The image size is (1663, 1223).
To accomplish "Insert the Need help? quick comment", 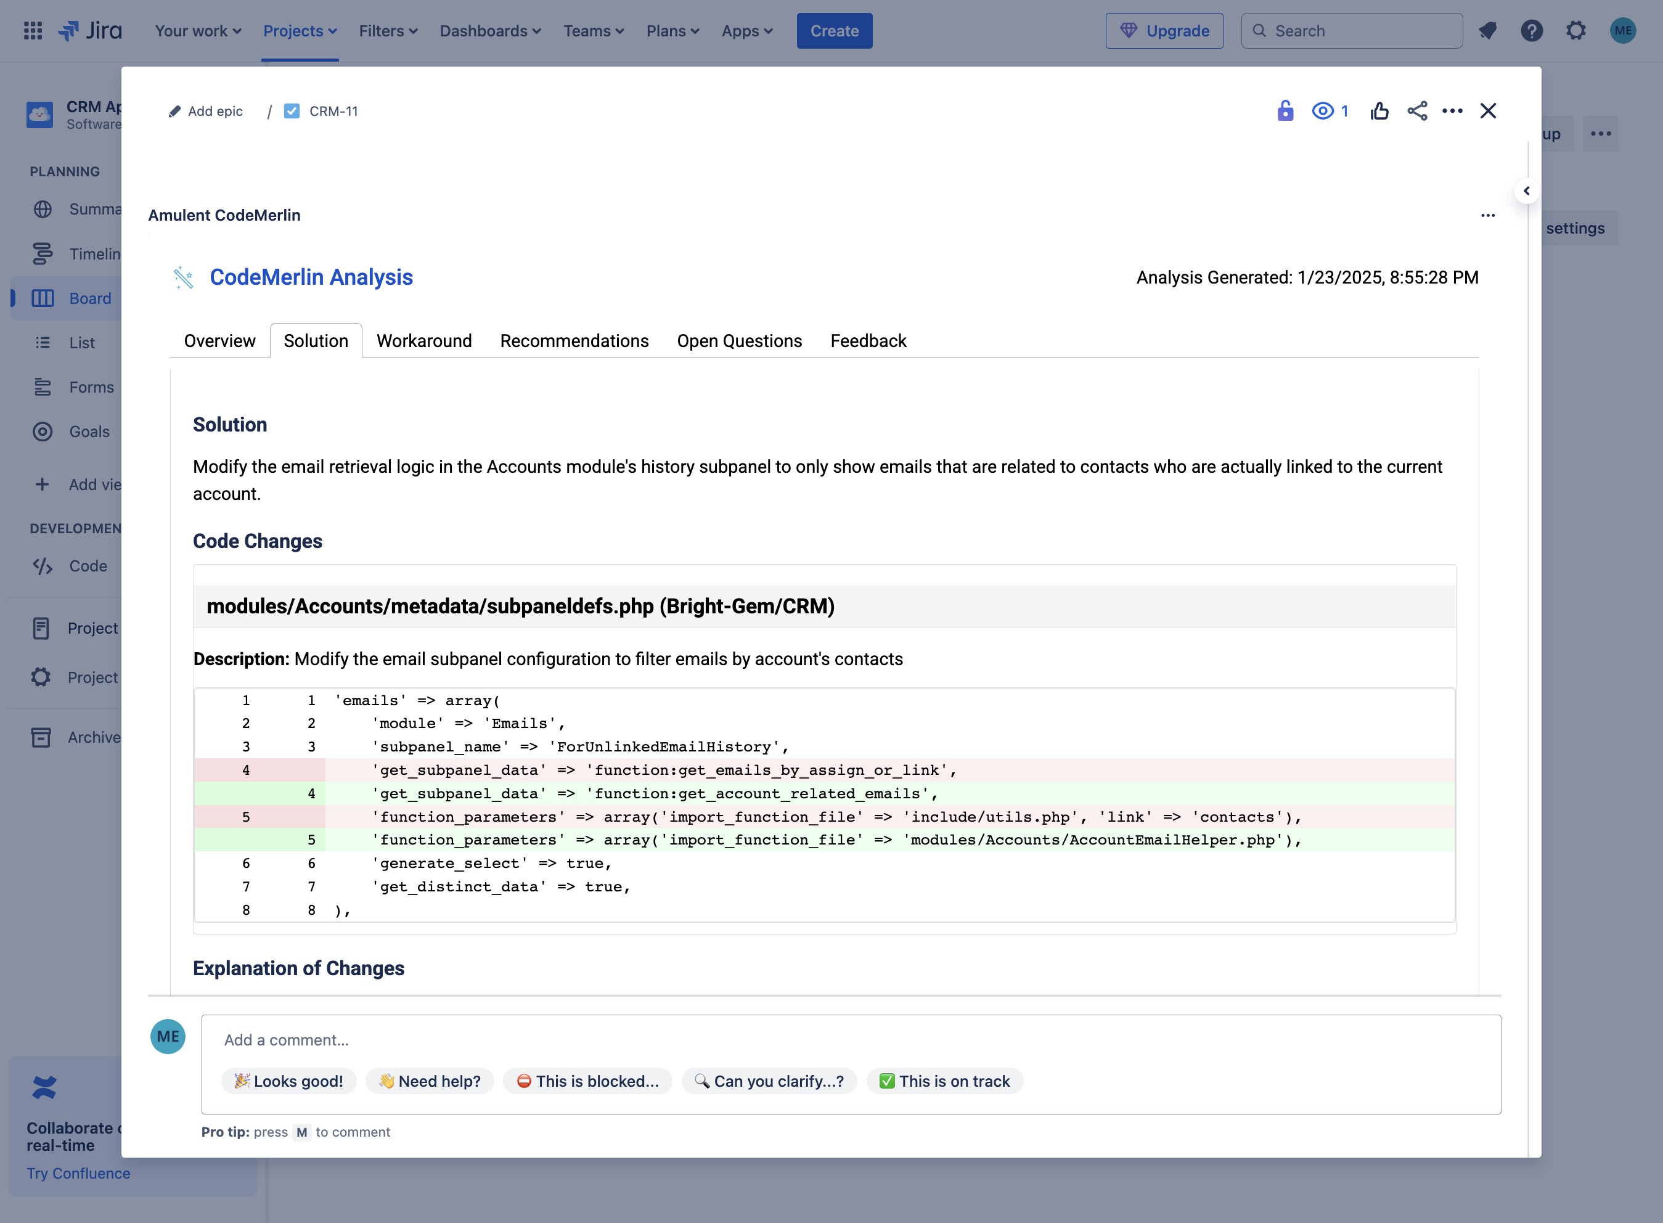I will pyautogui.click(x=430, y=1082).
